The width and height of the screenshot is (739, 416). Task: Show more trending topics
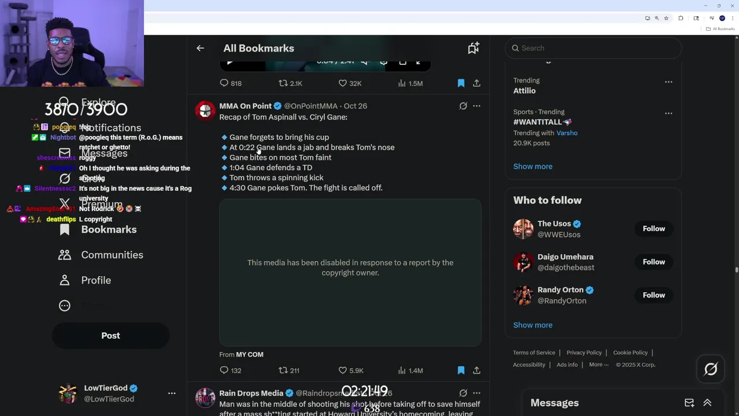click(533, 166)
